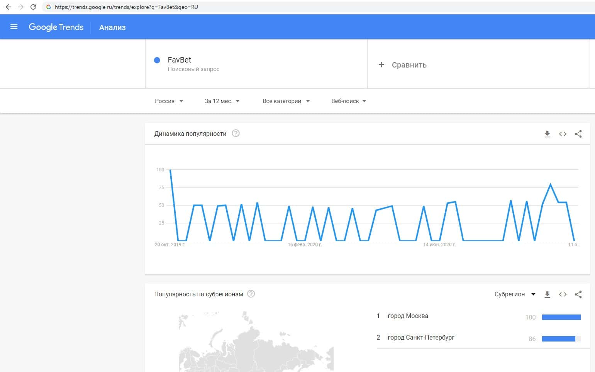
Task: Click the Google Trends logo link
Action: click(x=56, y=27)
